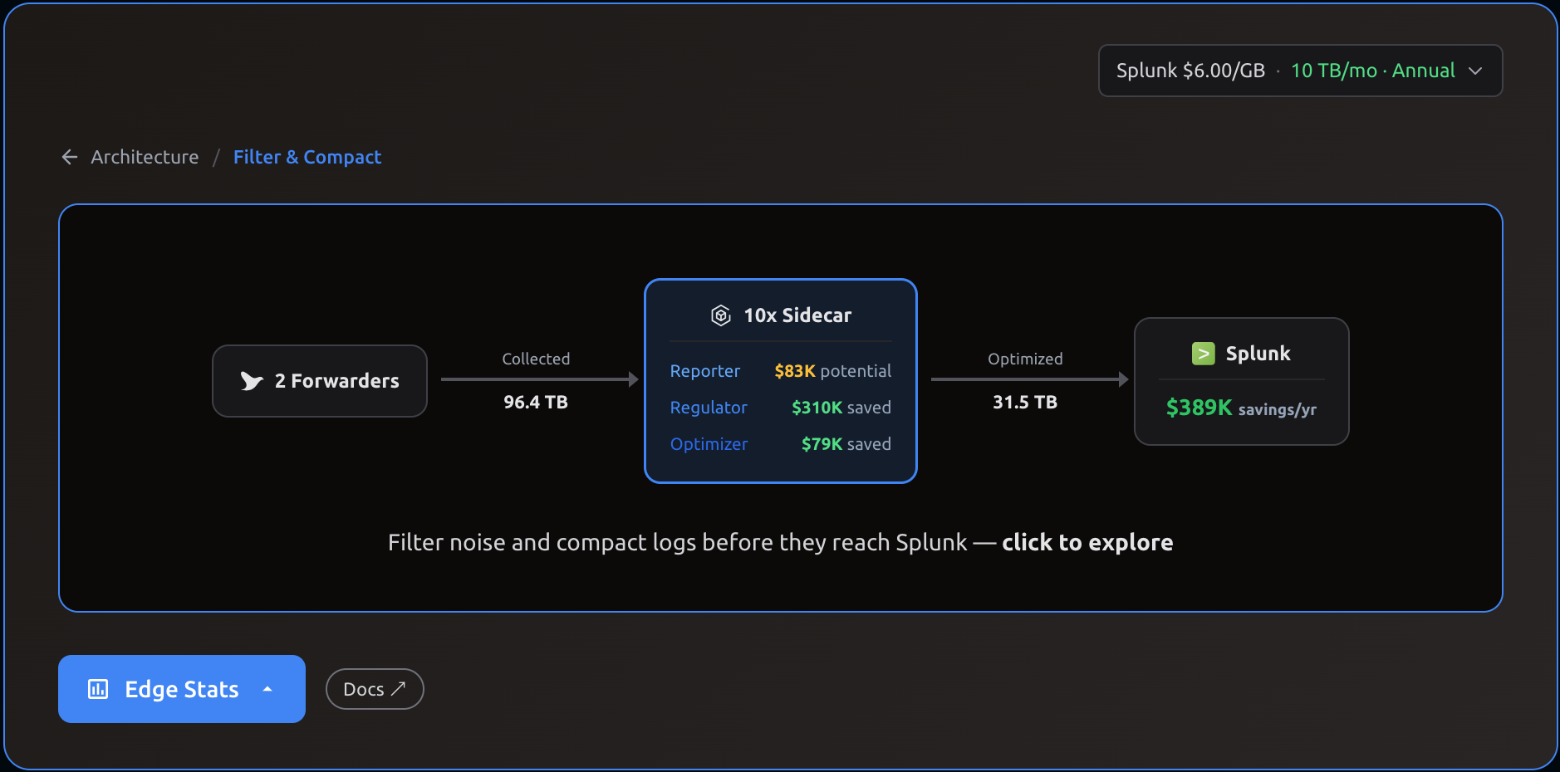Click the Collected 96.4 TB value
Image resolution: width=1560 pixels, height=772 pixels.
point(536,402)
